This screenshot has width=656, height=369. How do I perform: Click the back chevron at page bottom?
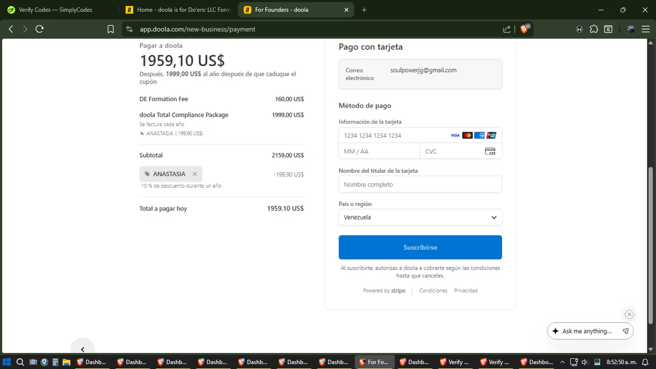coord(83,349)
